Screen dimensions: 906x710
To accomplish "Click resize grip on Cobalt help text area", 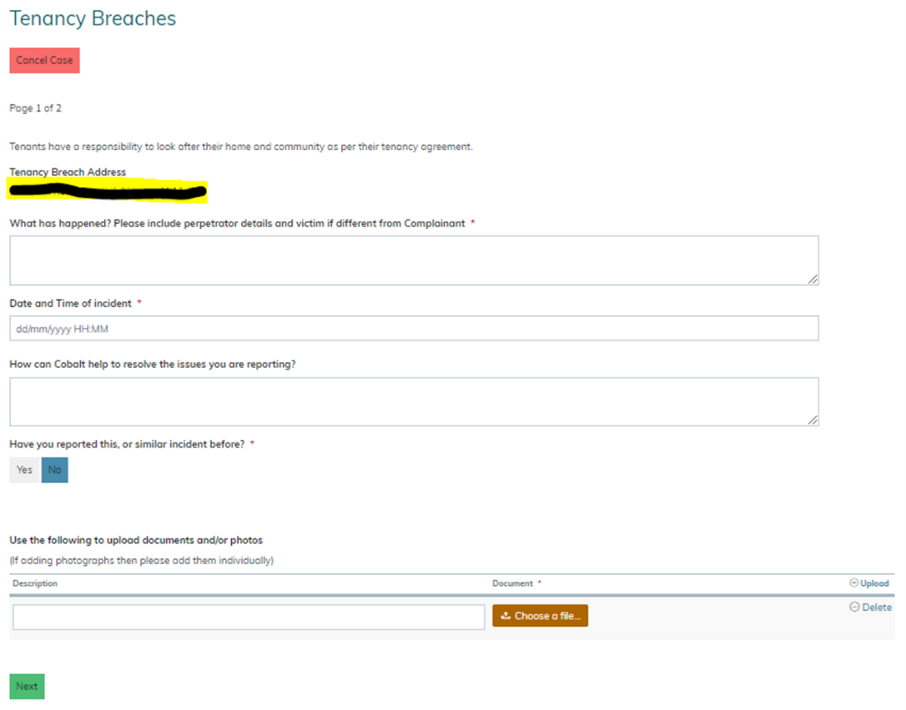I will click(x=813, y=421).
